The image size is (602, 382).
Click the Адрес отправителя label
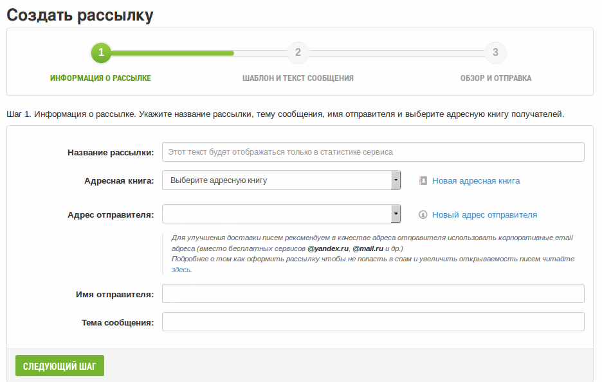pos(111,215)
